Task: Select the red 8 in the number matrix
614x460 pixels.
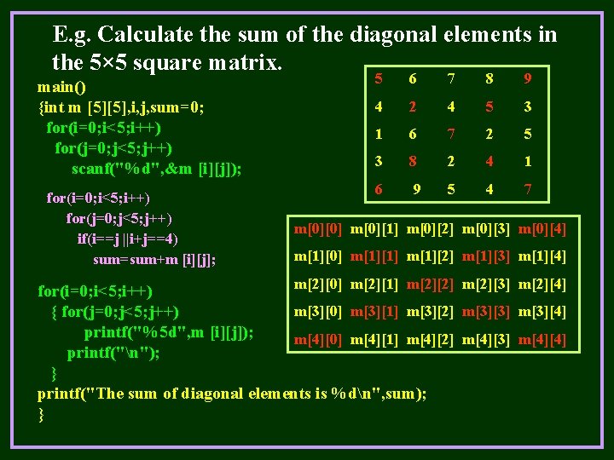Action: coord(413,161)
